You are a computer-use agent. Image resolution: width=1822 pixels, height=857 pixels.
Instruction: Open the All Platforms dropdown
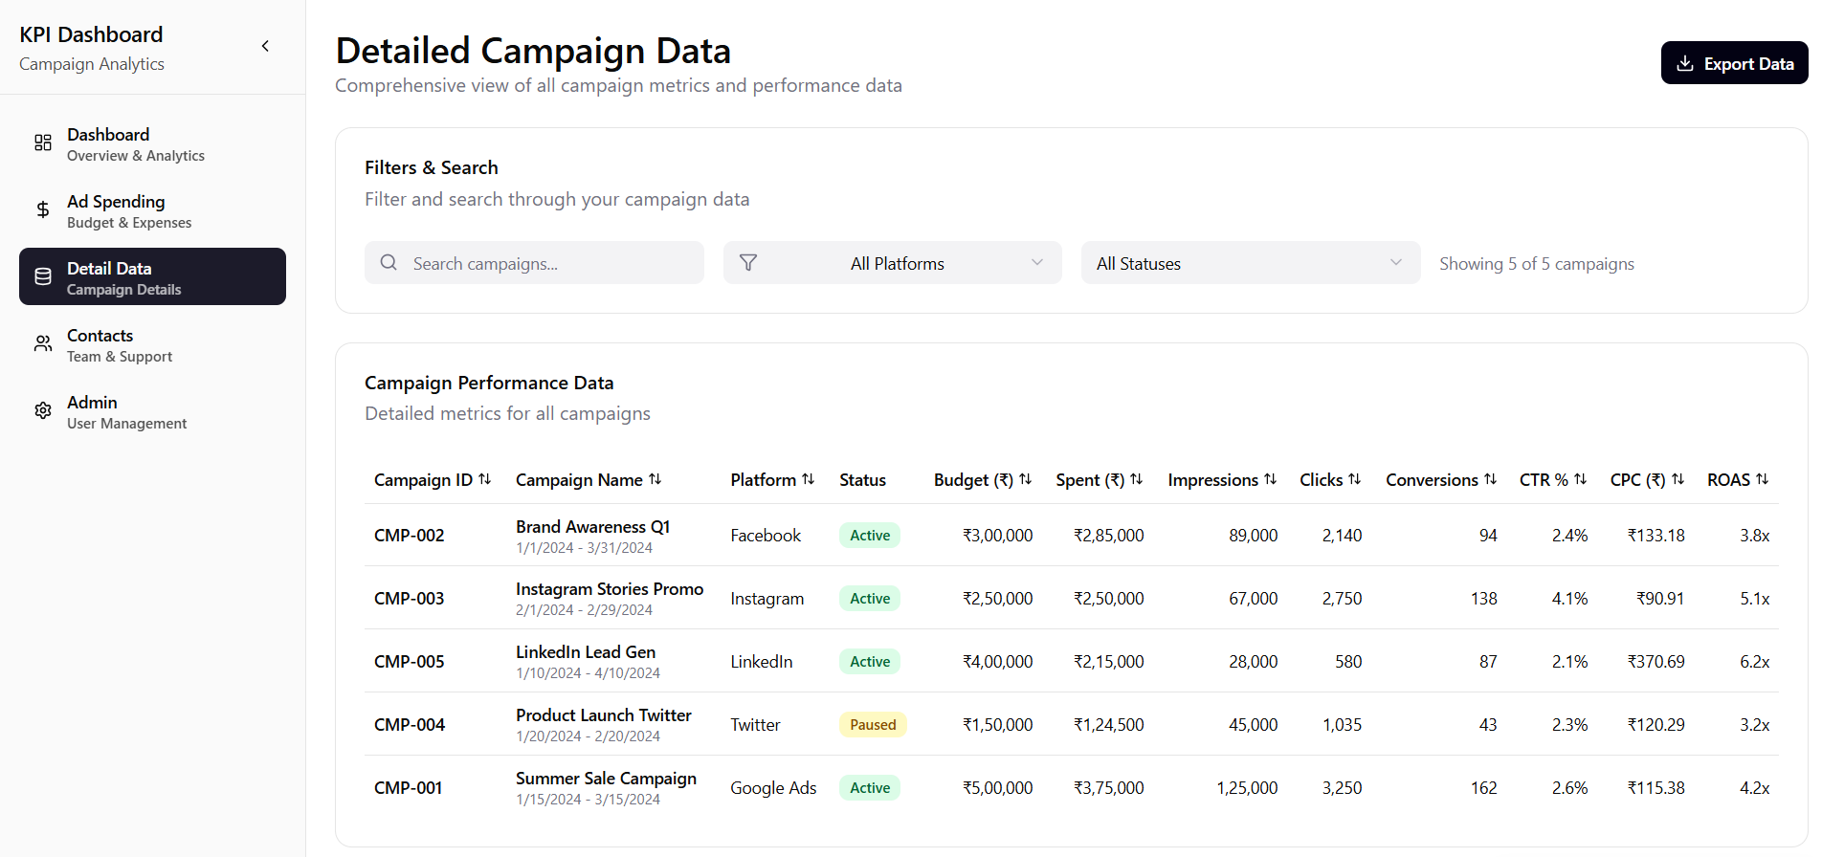click(893, 263)
